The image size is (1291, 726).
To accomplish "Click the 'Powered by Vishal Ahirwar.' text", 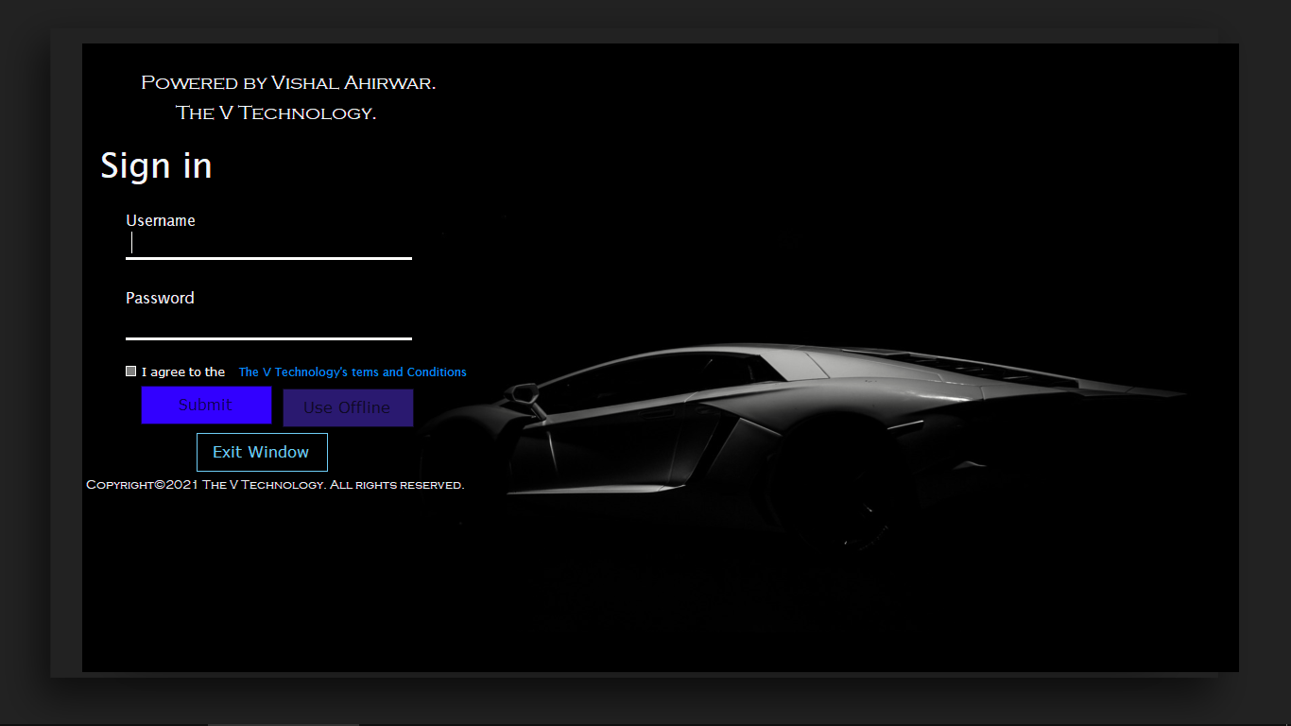I will (x=288, y=83).
